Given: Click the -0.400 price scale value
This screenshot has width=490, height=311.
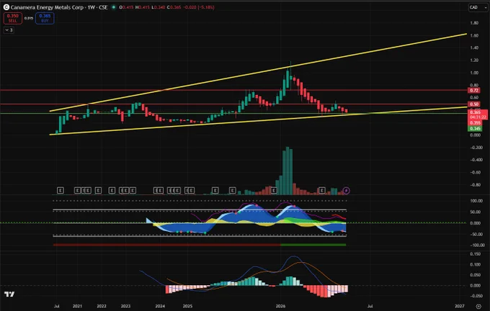Looking at the screenshot, I should [476, 160].
